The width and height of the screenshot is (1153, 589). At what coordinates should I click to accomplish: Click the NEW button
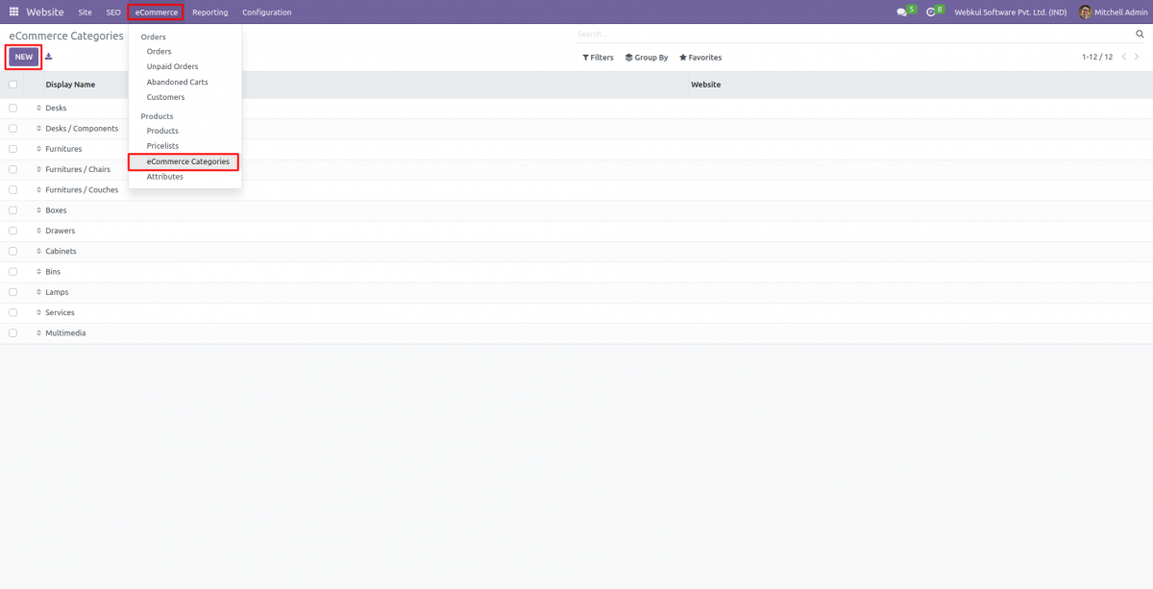[23, 57]
